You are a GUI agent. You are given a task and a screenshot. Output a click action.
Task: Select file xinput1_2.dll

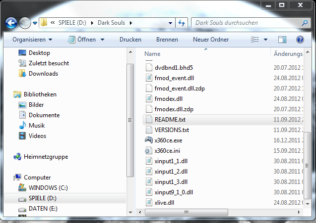pyautogui.click(x=171, y=172)
